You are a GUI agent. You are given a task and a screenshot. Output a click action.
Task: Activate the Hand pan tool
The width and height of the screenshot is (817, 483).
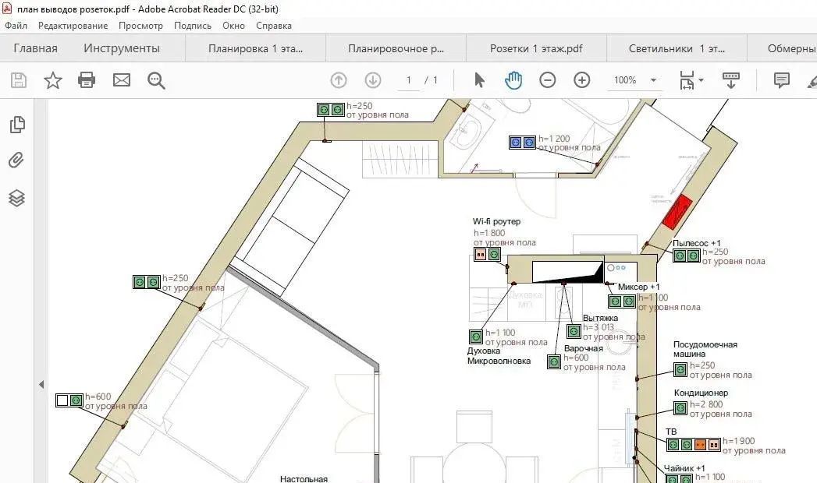[x=513, y=80]
